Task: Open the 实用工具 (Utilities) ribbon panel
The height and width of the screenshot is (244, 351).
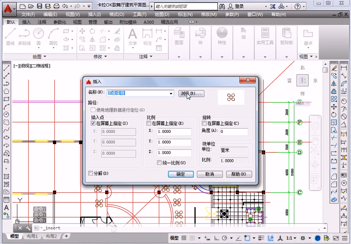Action: 265,43
